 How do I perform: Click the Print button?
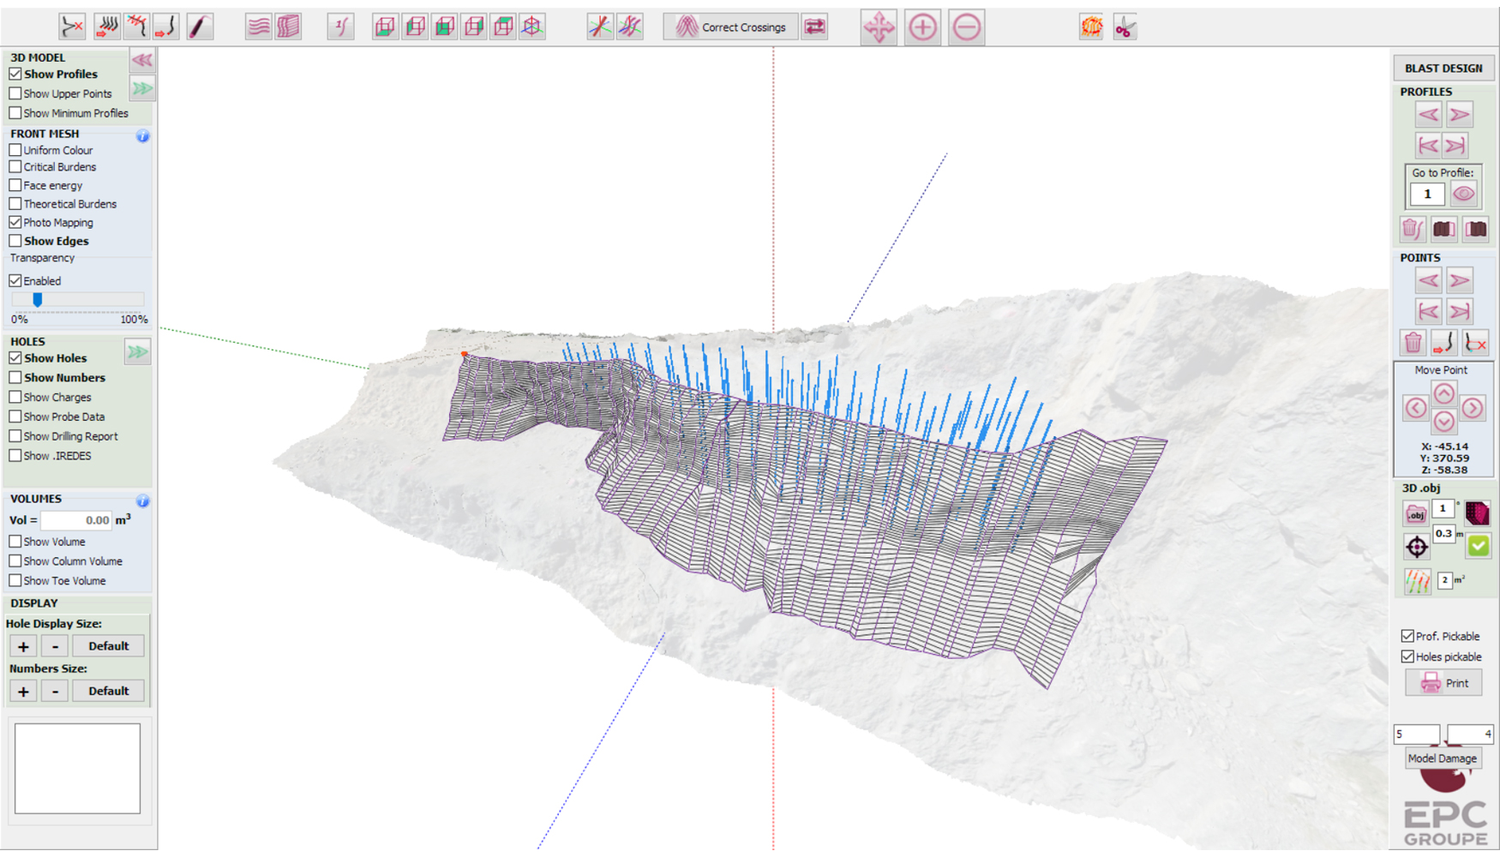coord(1443,683)
